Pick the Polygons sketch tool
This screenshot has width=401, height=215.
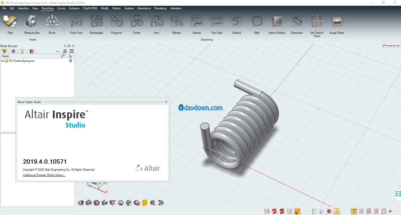pyautogui.click(x=116, y=25)
